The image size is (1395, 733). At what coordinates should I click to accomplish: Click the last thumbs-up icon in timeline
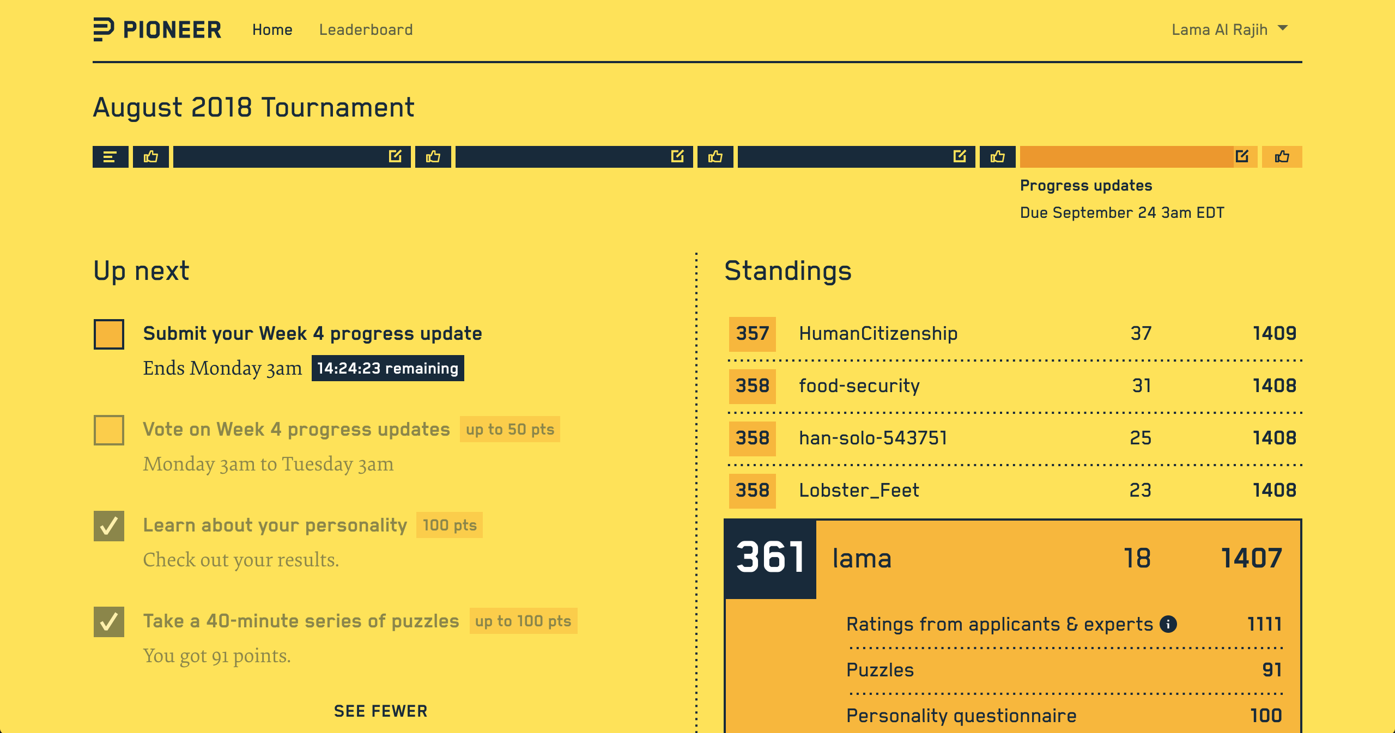click(x=1282, y=157)
